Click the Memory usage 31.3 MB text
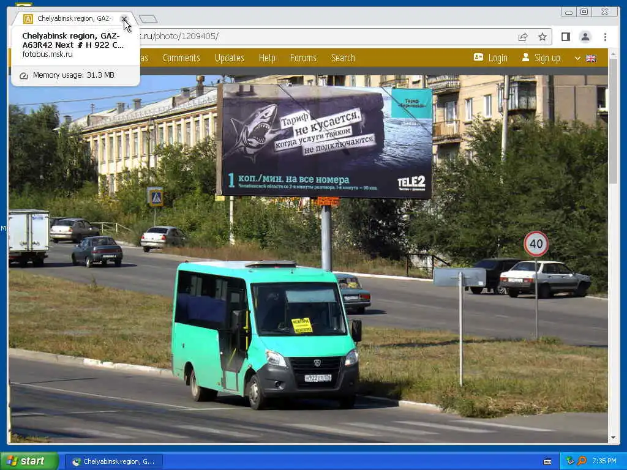The image size is (627, 470). [73, 75]
